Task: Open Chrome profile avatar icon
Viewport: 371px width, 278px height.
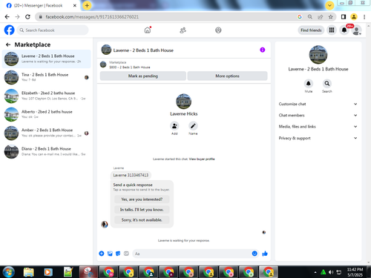Action: click(x=354, y=17)
